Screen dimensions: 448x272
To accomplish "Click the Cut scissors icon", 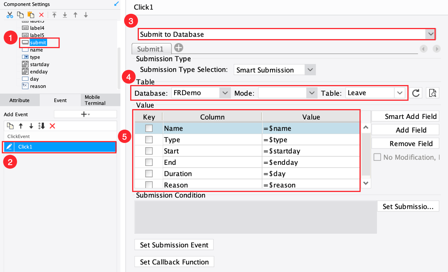I will (10, 15).
